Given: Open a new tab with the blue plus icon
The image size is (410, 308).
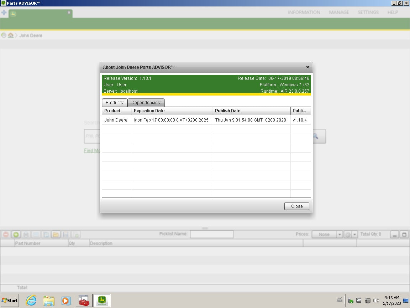Looking at the screenshot, I should tap(4, 13).
